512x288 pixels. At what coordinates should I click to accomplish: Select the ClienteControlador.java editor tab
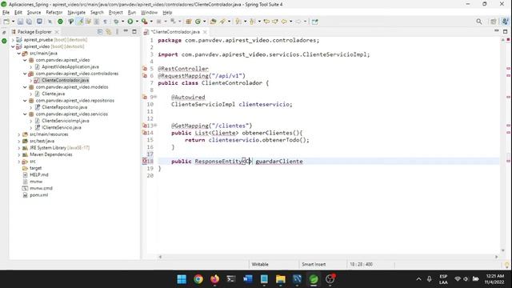(175, 32)
